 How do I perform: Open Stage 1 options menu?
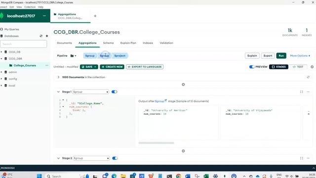pyautogui.click(x=308, y=92)
